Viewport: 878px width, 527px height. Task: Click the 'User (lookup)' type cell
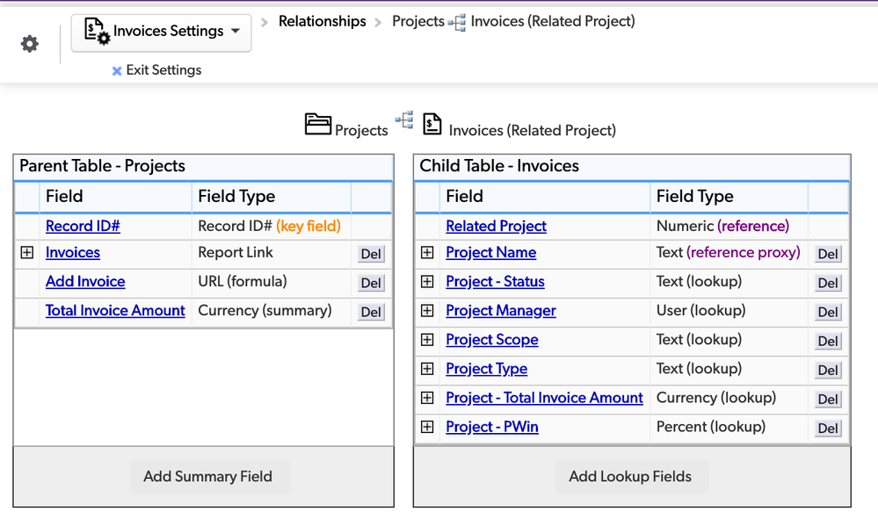[729, 311]
